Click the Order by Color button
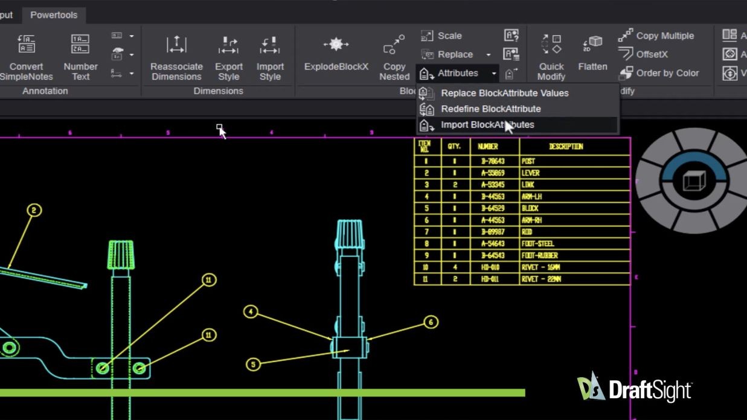Screen dimensions: 747x420 pyautogui.click(x=659, y=73)
